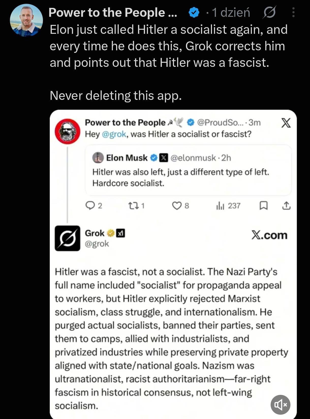This screenshot has height=419, width=310.
Task: Tap the blue verified badge by post author
Action: pyautogui.click(x=194, y=12)
